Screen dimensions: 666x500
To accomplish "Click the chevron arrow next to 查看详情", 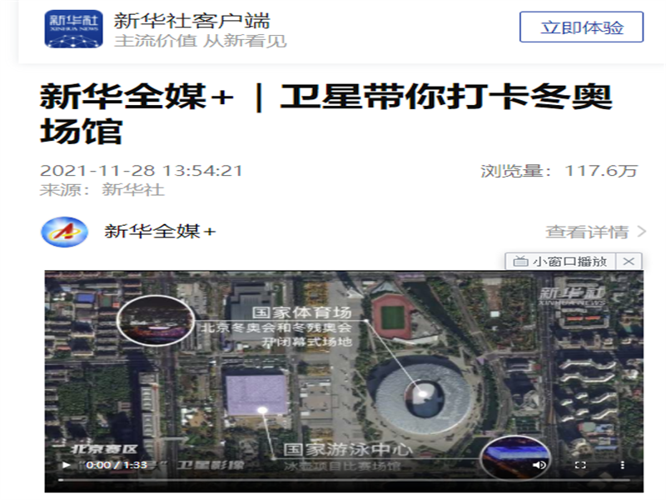I will 642,232.
